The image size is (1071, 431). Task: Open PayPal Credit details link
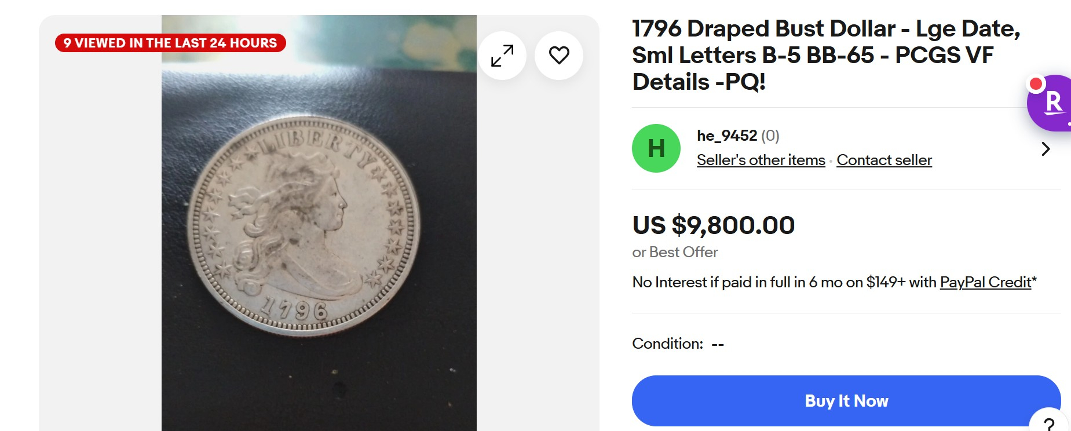(986, 282)
